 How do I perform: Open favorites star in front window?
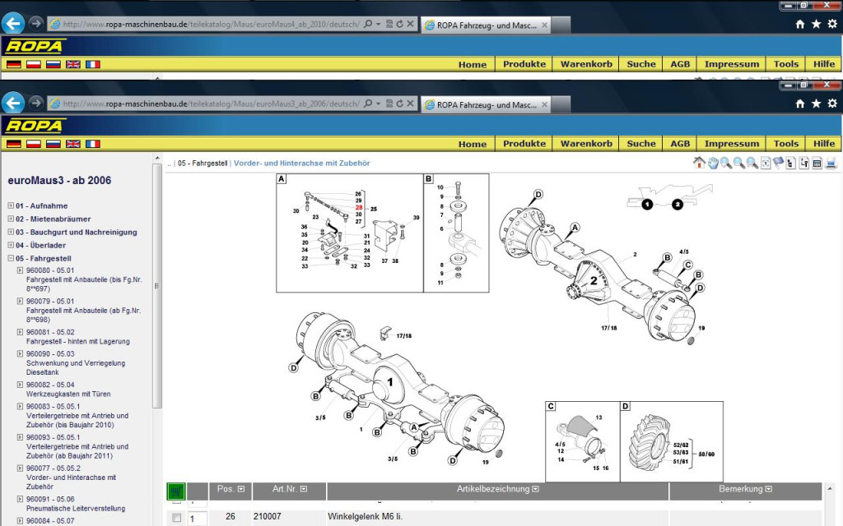pos(816,104)
